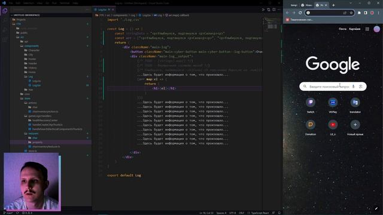Open the Selection menu in VS Code
This screenshot has width=383, height=215.
[29, 3]
